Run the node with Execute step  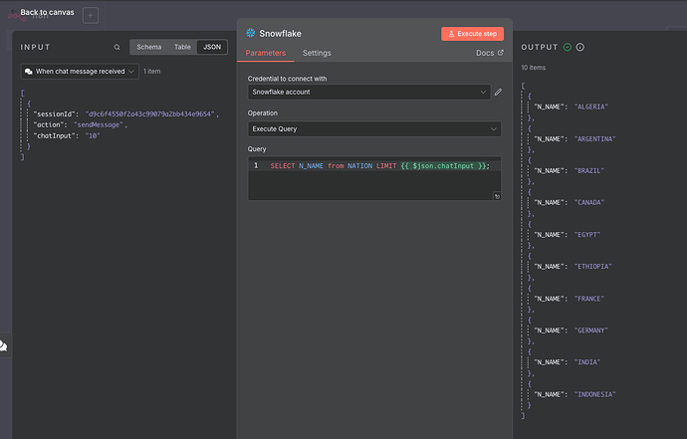tap(472, 34)
